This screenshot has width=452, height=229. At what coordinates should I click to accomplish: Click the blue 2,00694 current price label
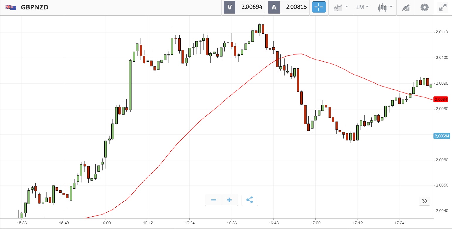tap(442, 136)
